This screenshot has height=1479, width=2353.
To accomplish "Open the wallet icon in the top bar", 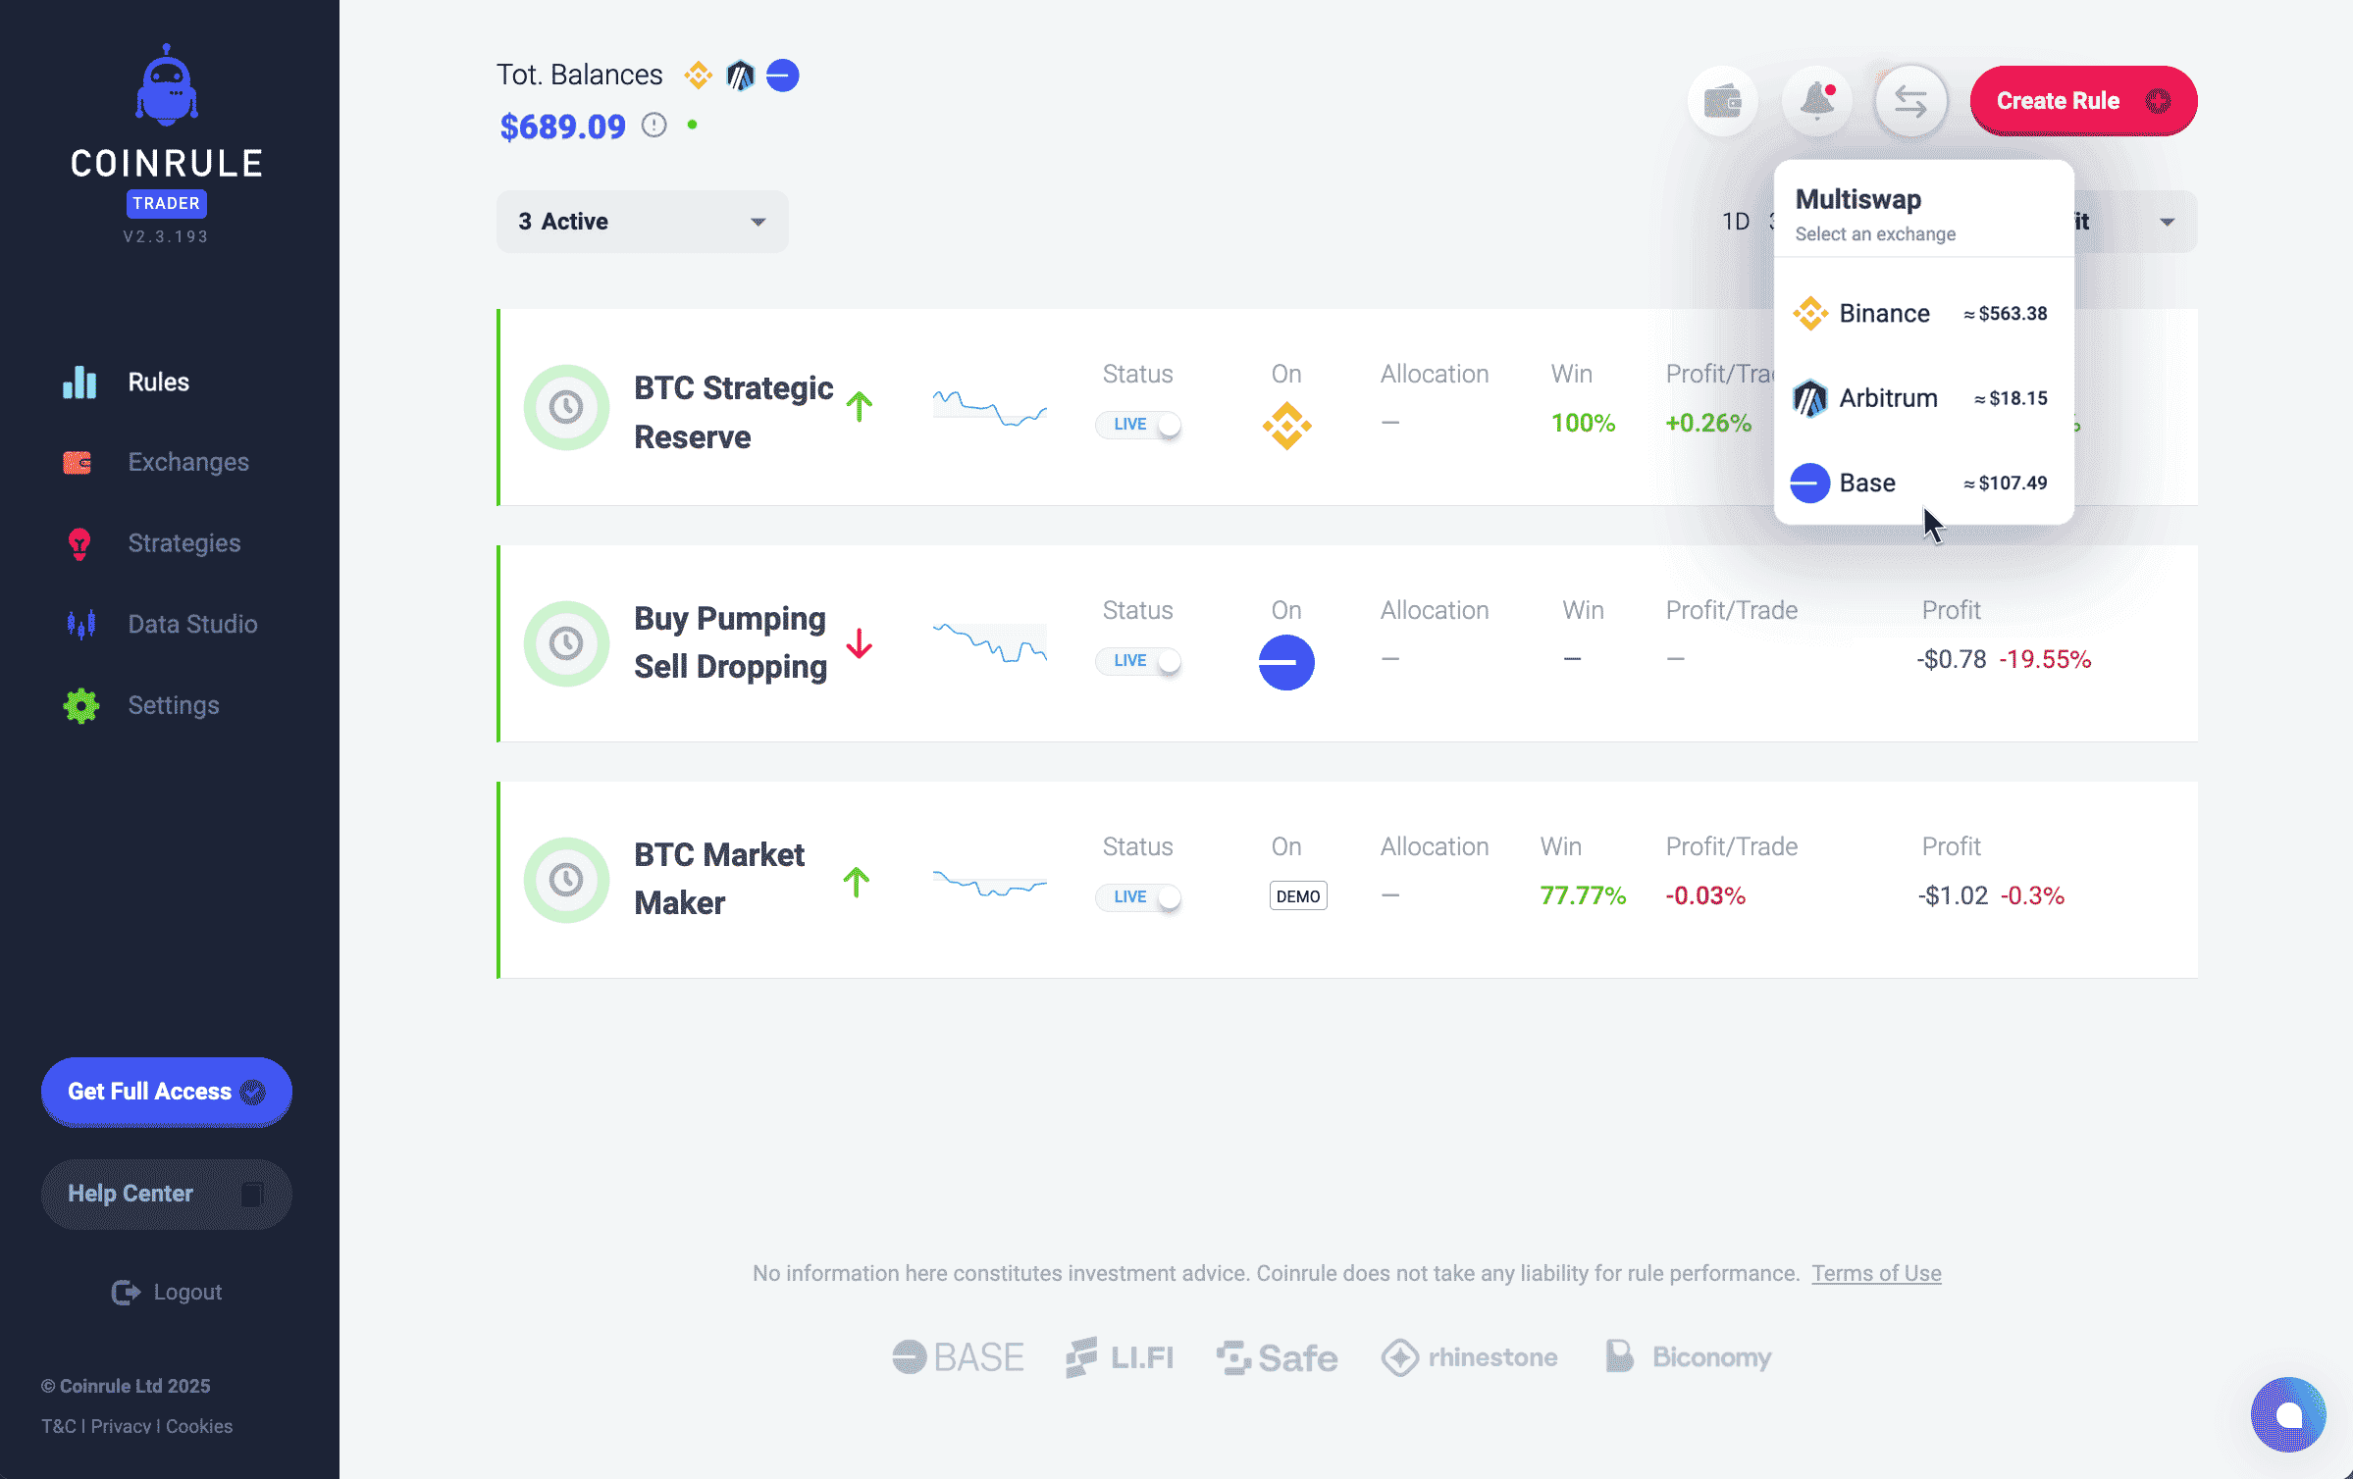I will pyautogui.click(x=1723, y=100).
